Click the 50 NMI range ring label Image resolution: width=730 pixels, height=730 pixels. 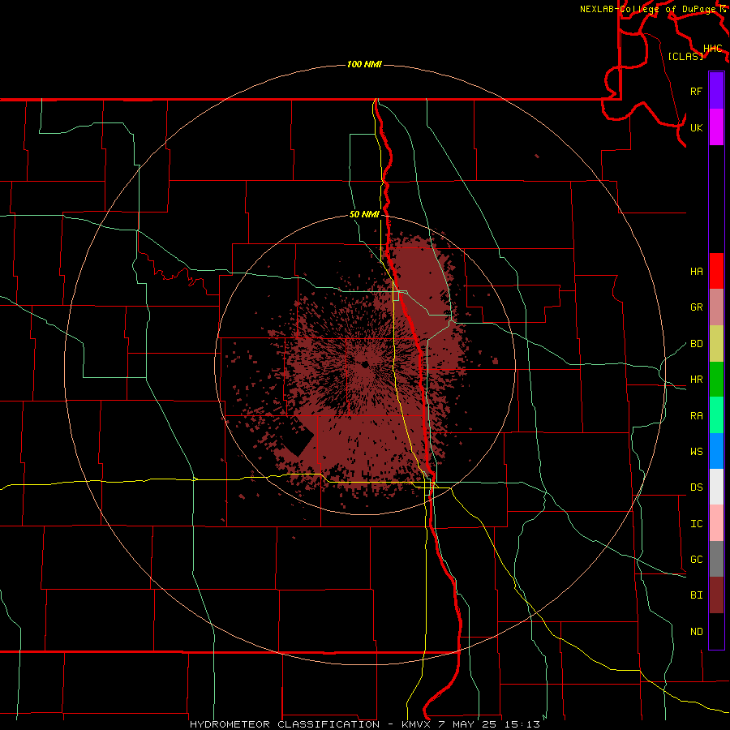pyautogui.click(x=364, y=215)
